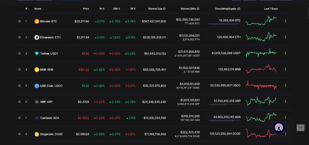Show Market Cap info tooltip icon
The height and width of the screenshot is (145, 309).
pyautogui.click(x=164, y=9)
